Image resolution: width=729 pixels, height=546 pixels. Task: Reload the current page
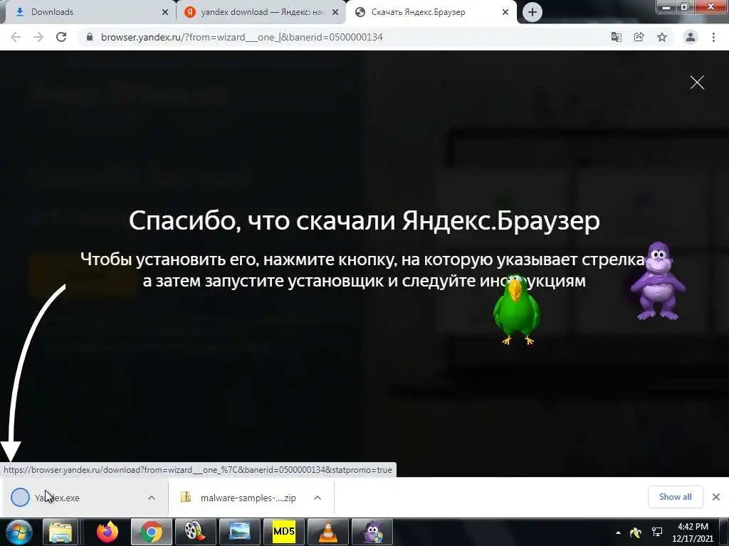coord(61,37)
